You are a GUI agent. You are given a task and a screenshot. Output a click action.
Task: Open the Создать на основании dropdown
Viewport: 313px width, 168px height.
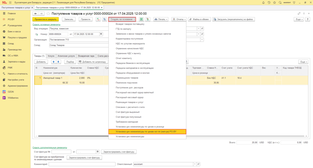point(122,19)
